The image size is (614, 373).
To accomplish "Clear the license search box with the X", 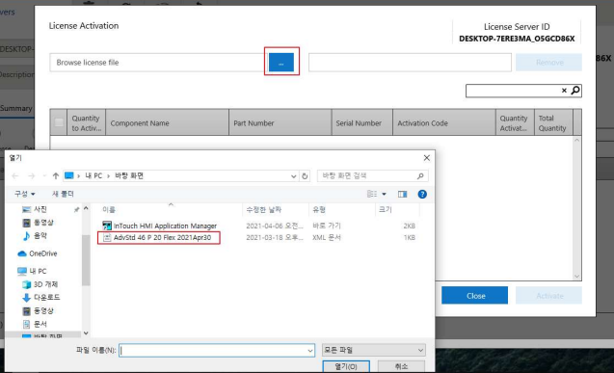I will point(564,91).
